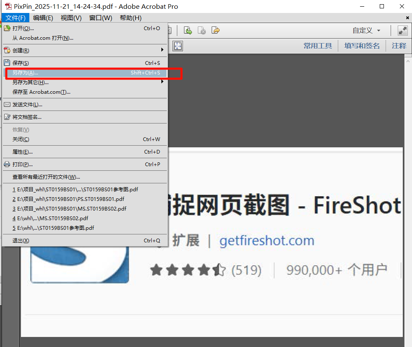Open 属性(E)... document properties

coord(85,152)
